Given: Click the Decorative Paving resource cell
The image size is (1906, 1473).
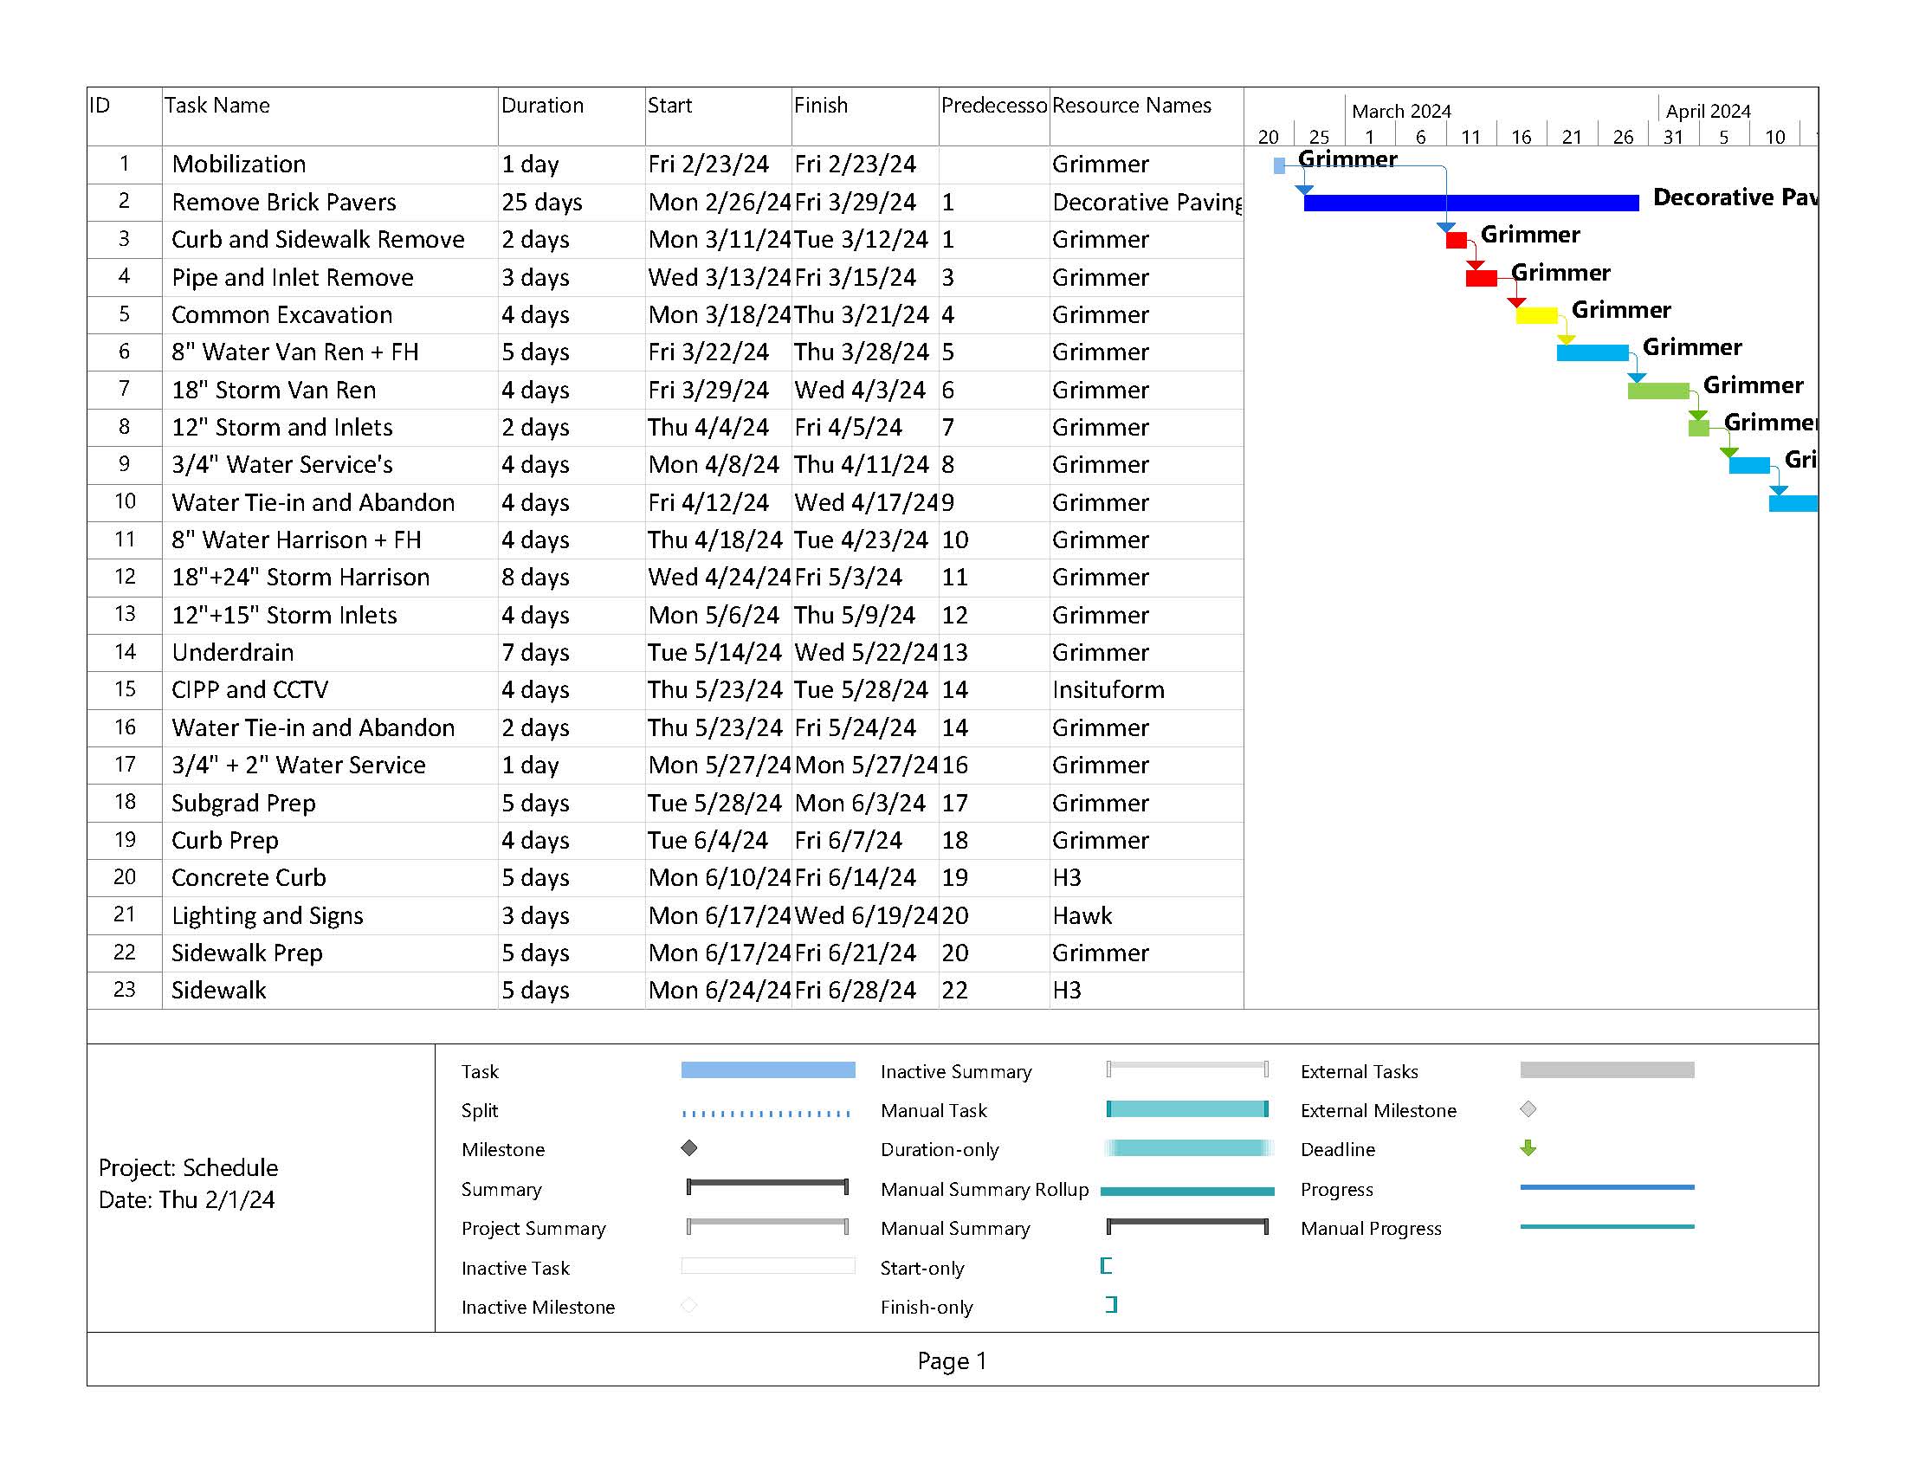Looking at the screenshot, I should [x=1147, y=203].
